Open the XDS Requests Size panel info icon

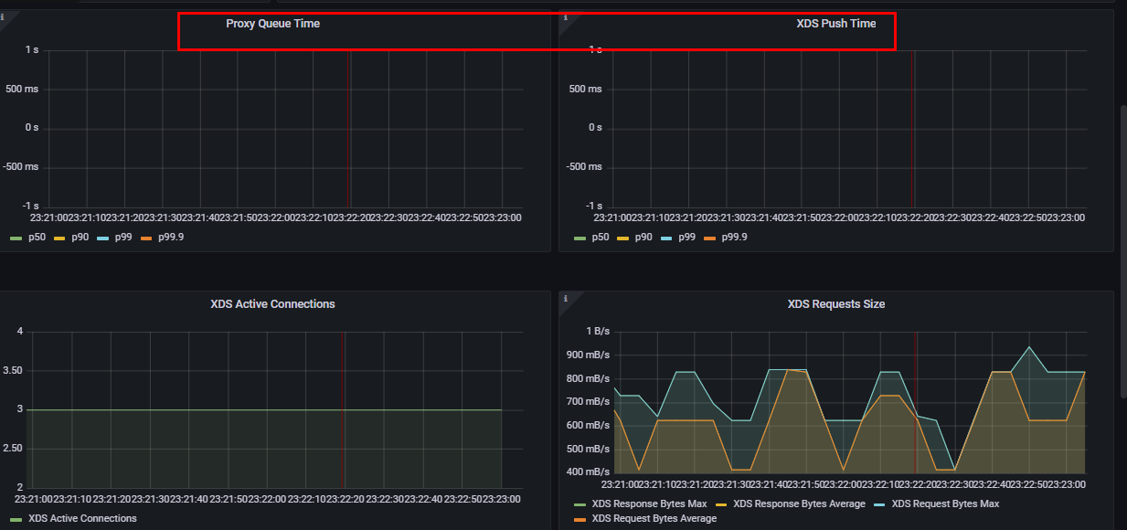(566, 298)
